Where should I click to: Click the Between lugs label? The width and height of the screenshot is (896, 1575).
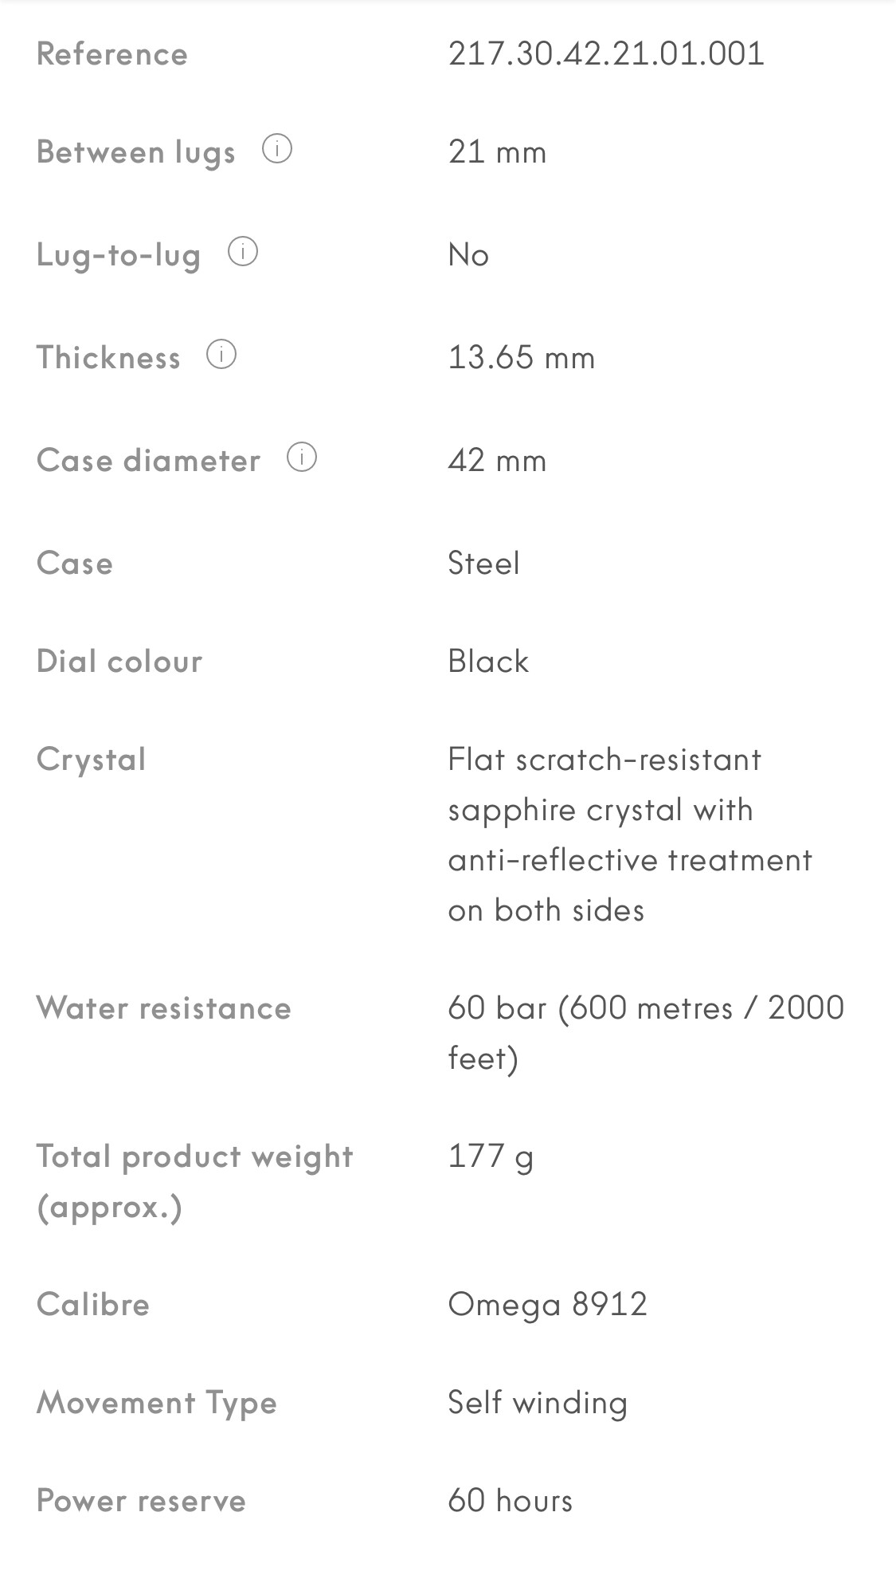(136, 151)
